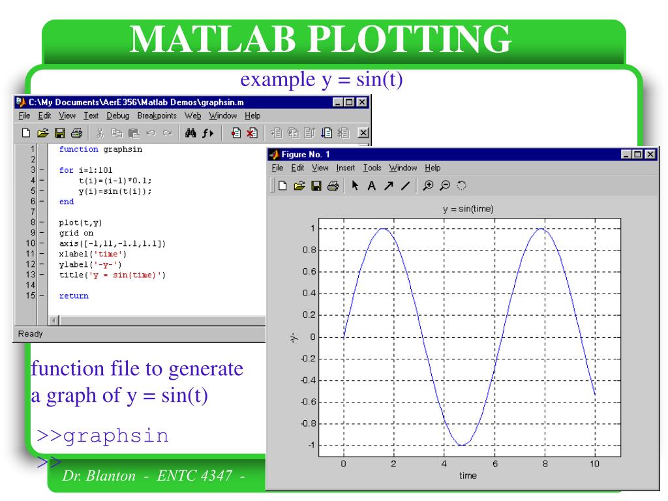Toggle breakpoint dash on line 8
The width and height of the screenshot is (668, 501).
(42, 222)
